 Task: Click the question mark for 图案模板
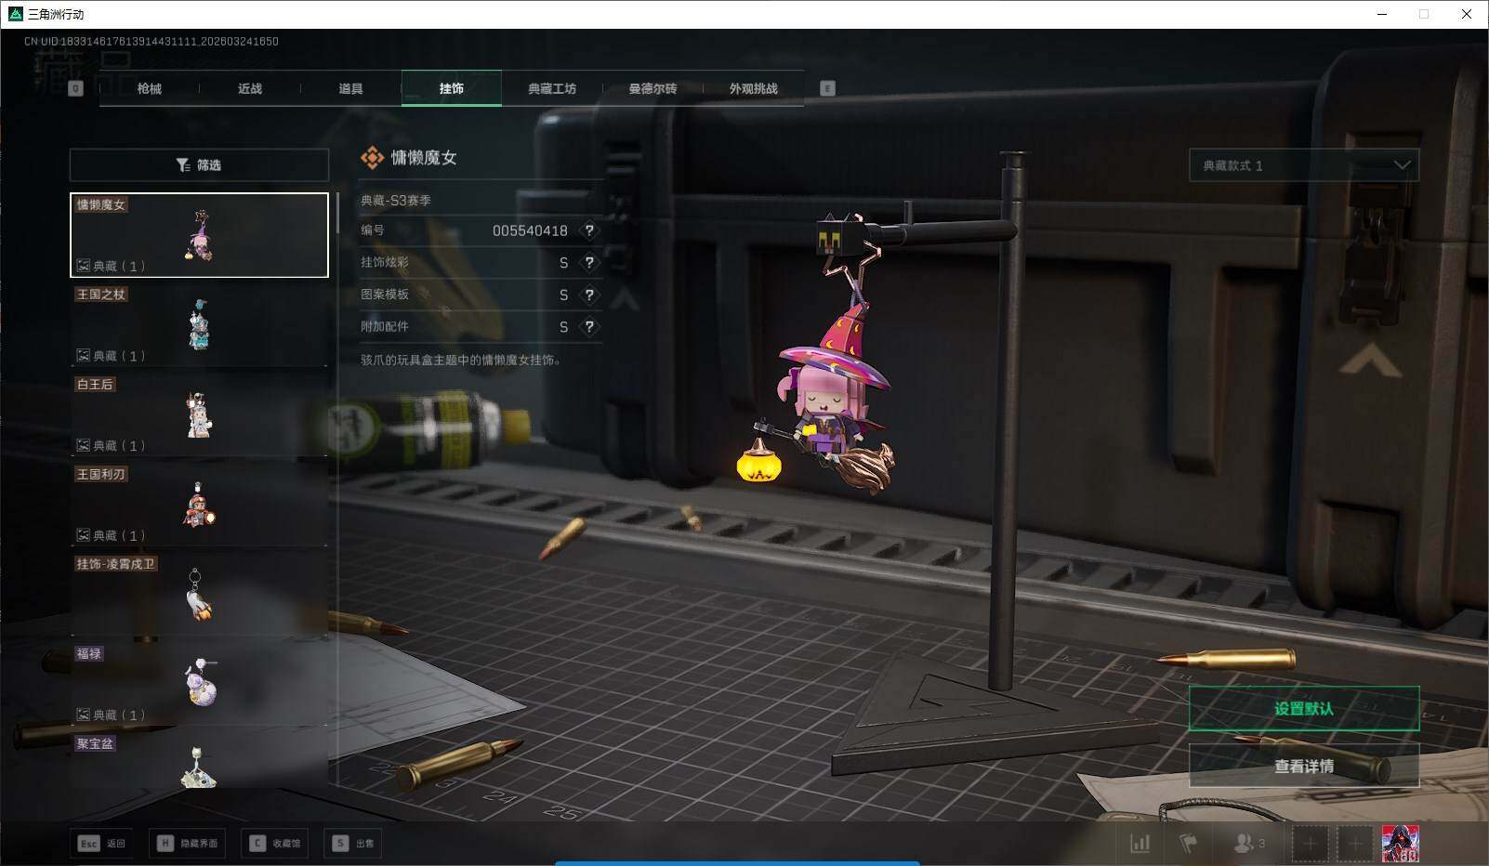click(589, 295)
